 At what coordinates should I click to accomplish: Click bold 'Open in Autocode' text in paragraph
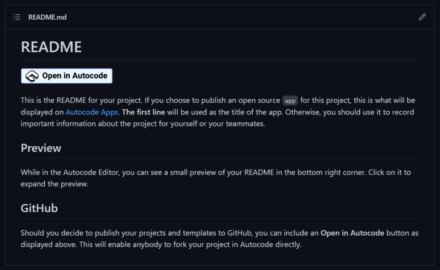(x=352, y=233)
